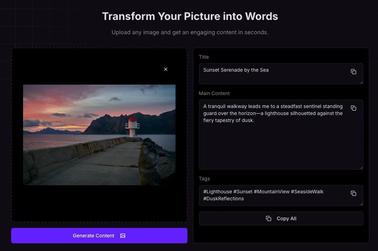Click the "Tags" label
The image size is (378, 251).
[204, 179]
